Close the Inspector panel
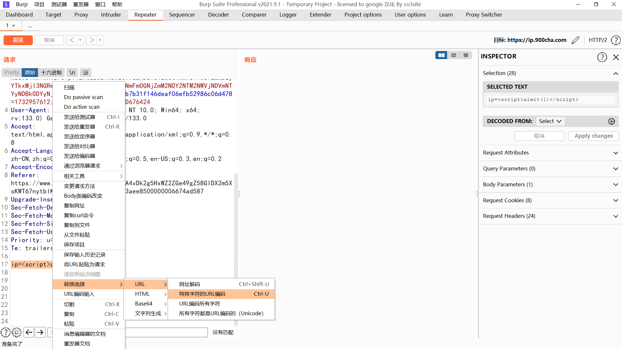The height and width of the screenshot is (349, 622). click(x=616, y=57)
